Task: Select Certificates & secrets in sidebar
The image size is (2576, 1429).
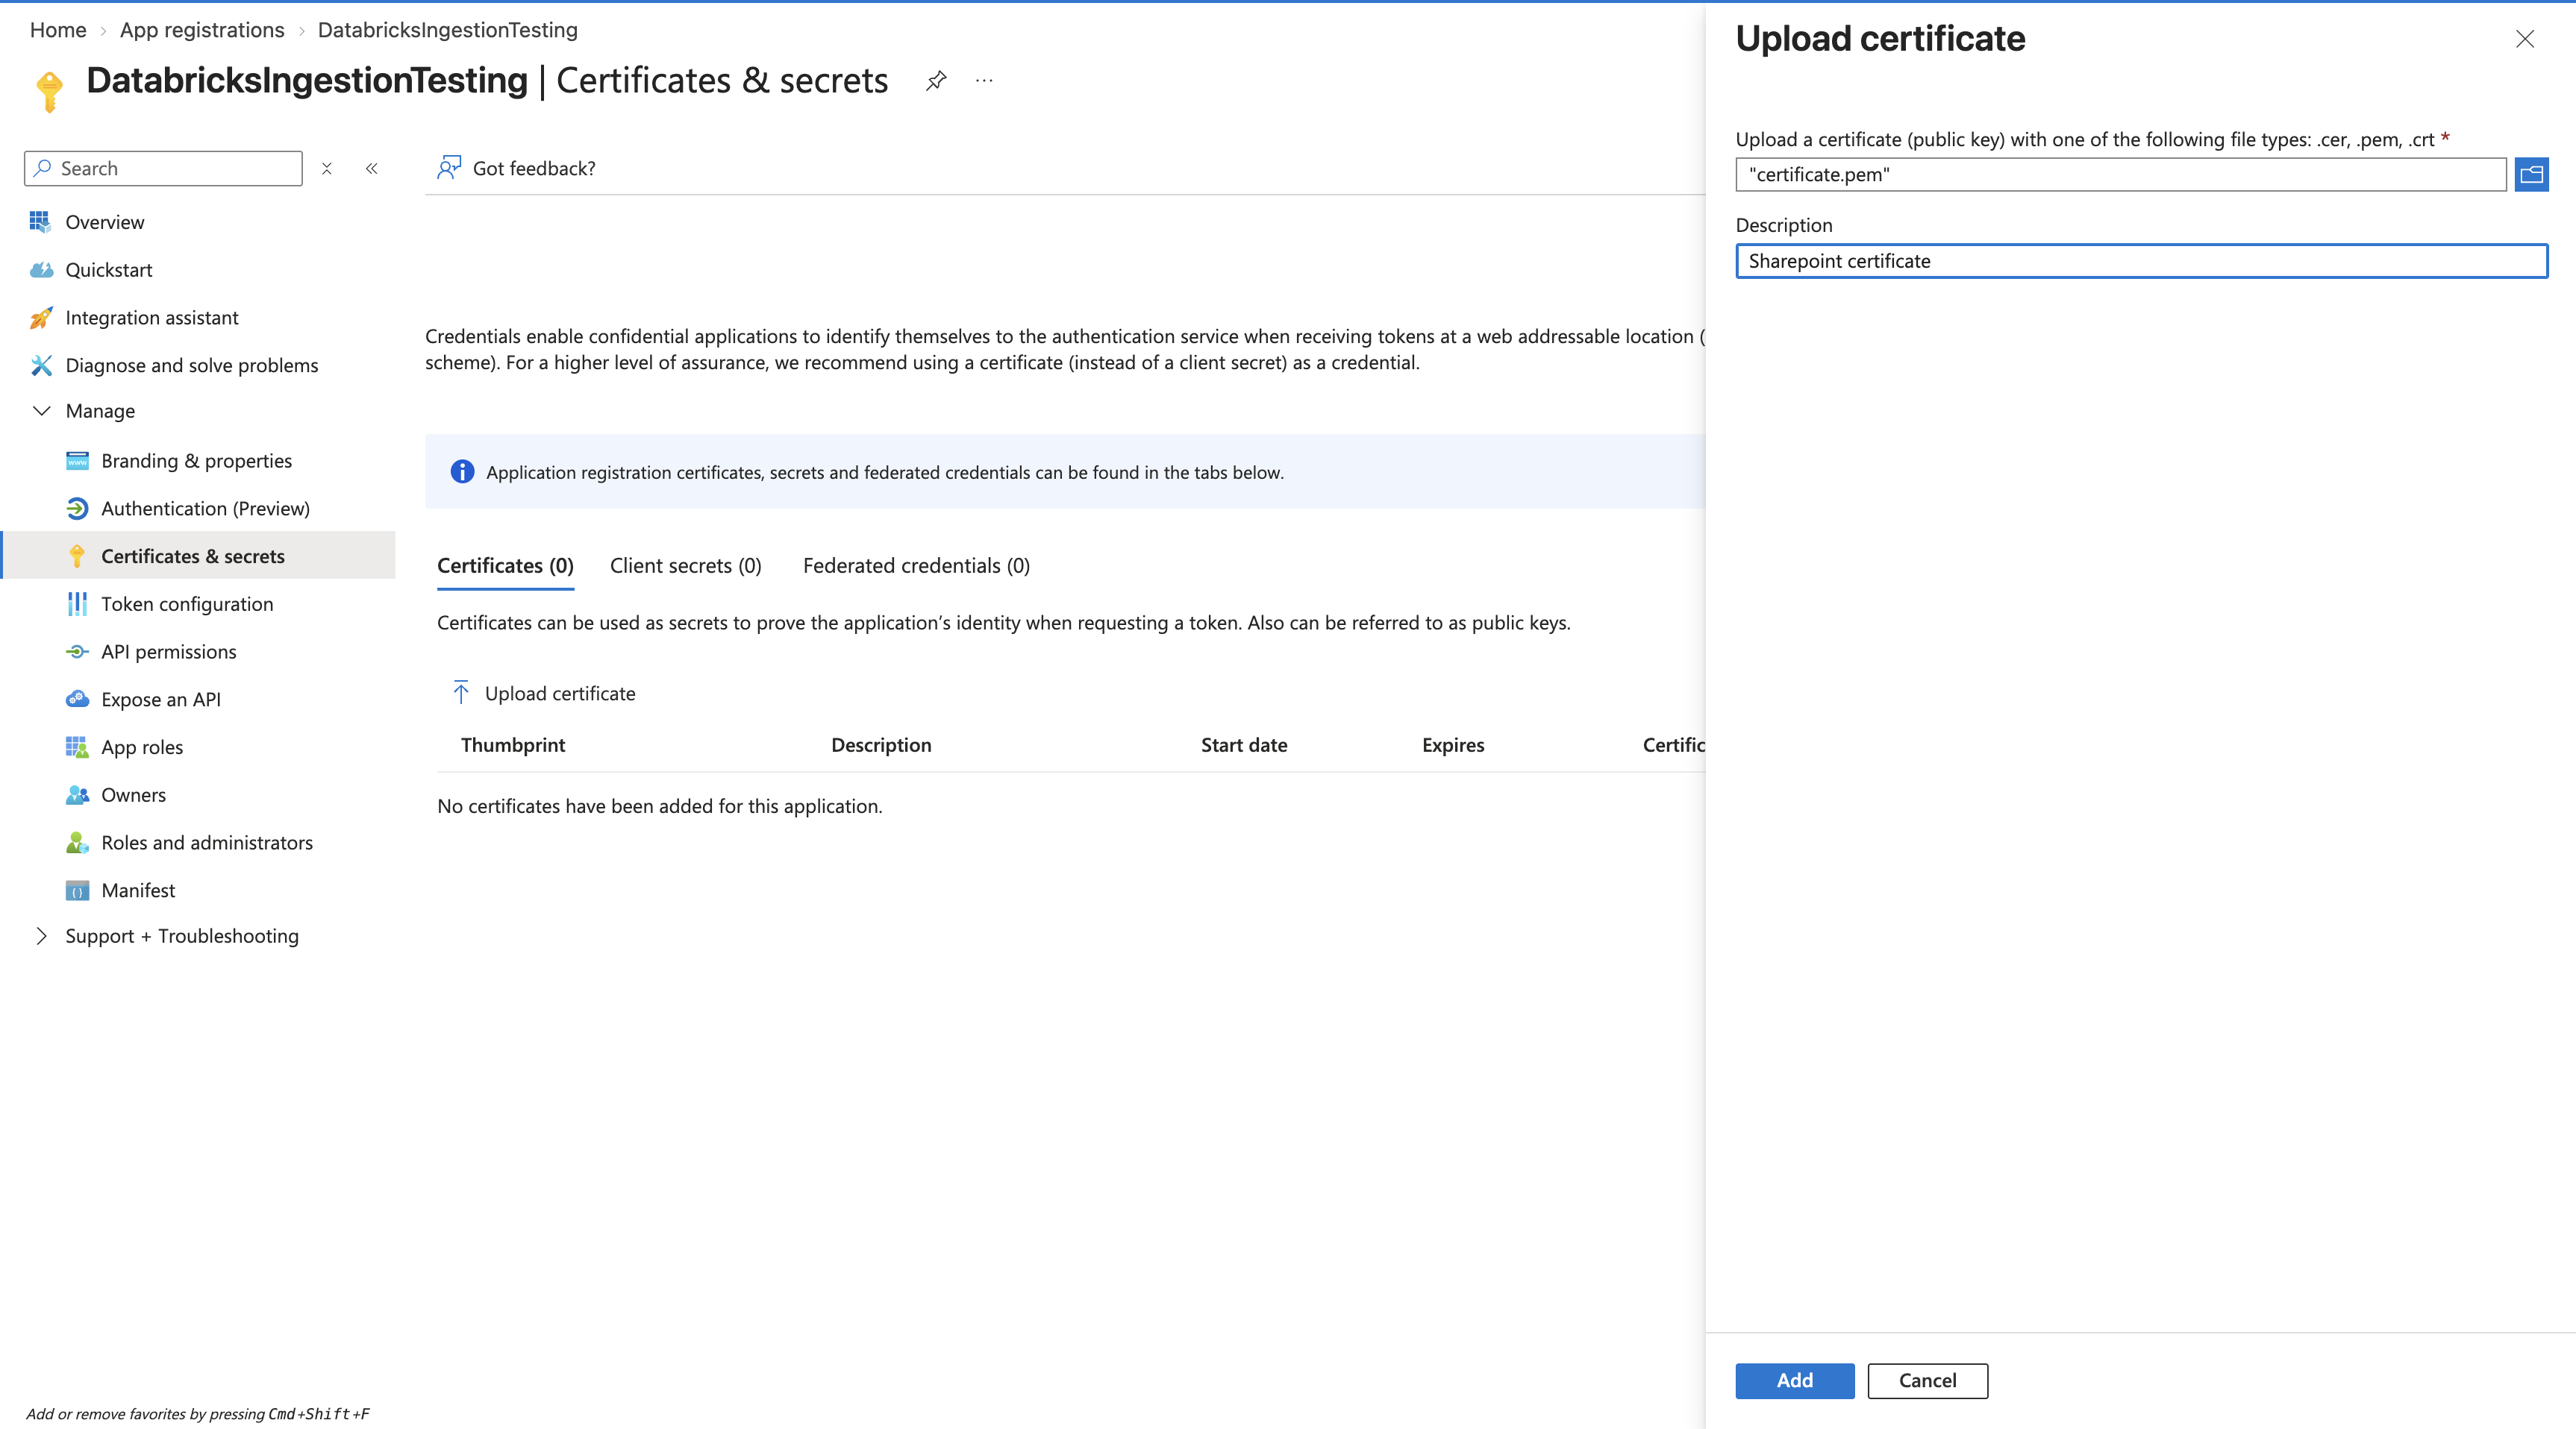Action: click(199, 556)
